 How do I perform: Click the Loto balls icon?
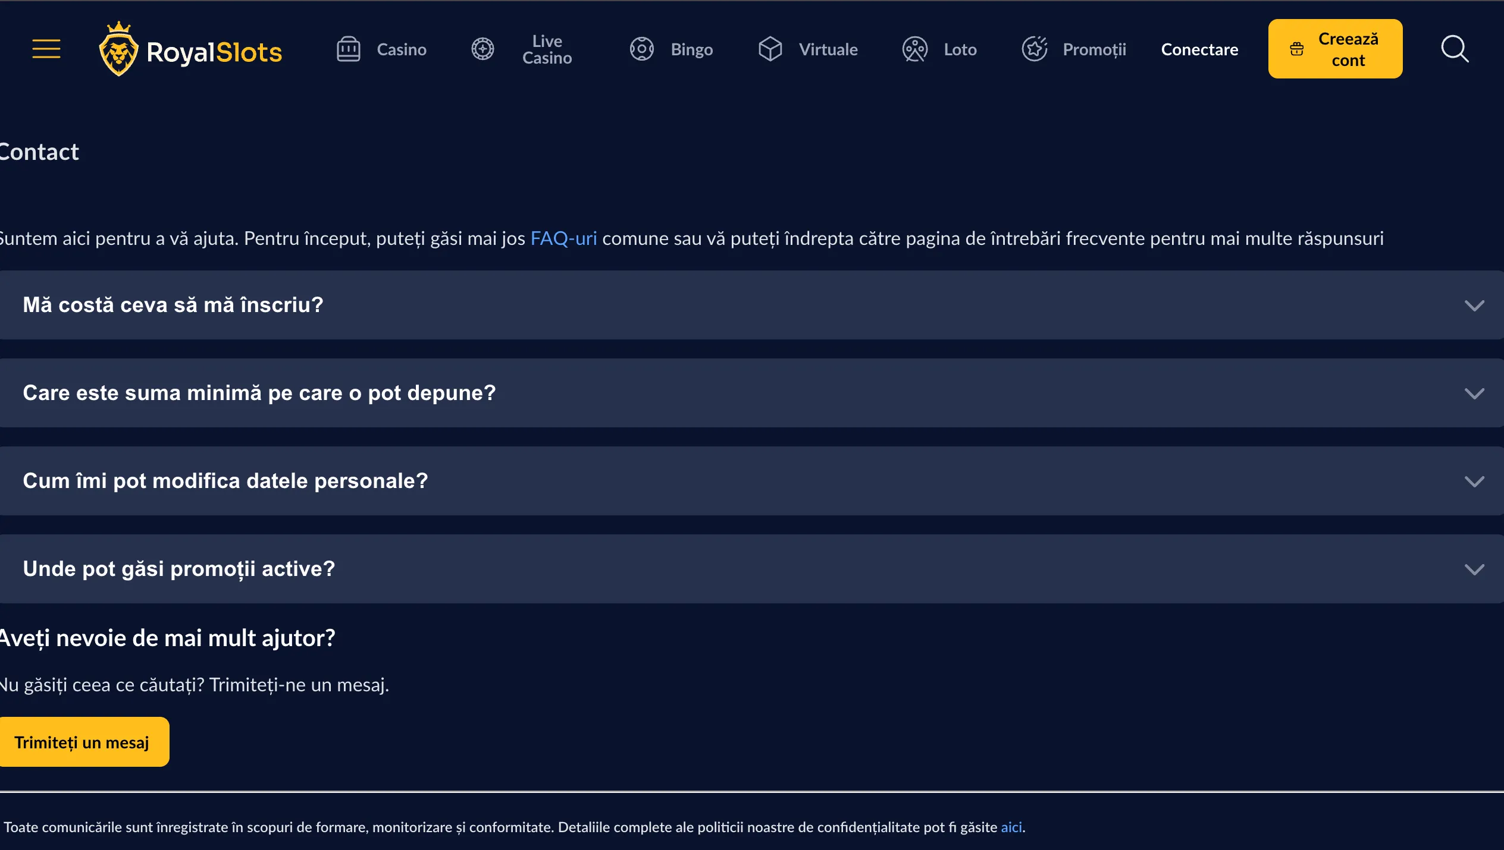[x=915, y=49]
